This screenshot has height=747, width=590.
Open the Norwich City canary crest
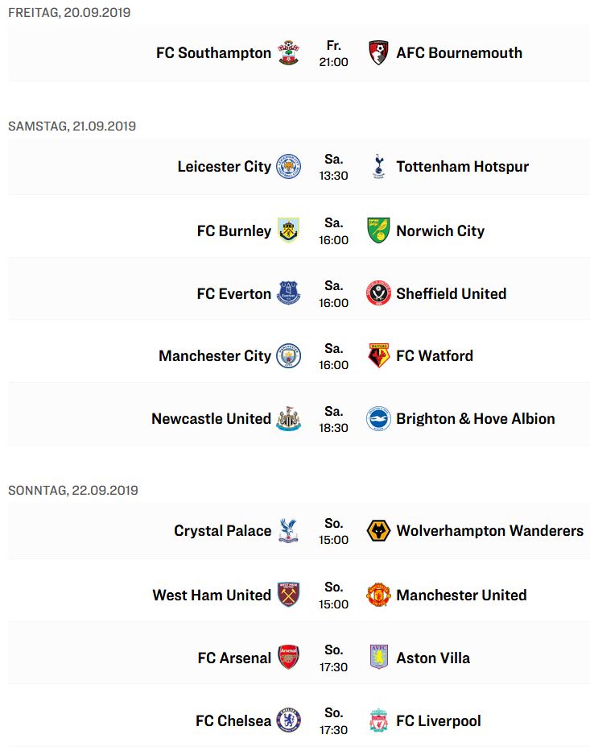379,230
